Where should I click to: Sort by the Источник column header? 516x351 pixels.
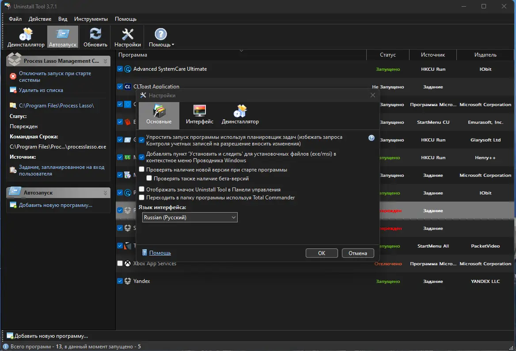click(x=433, y=55)
